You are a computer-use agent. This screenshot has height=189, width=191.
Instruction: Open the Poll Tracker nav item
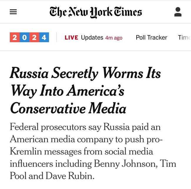151,38
